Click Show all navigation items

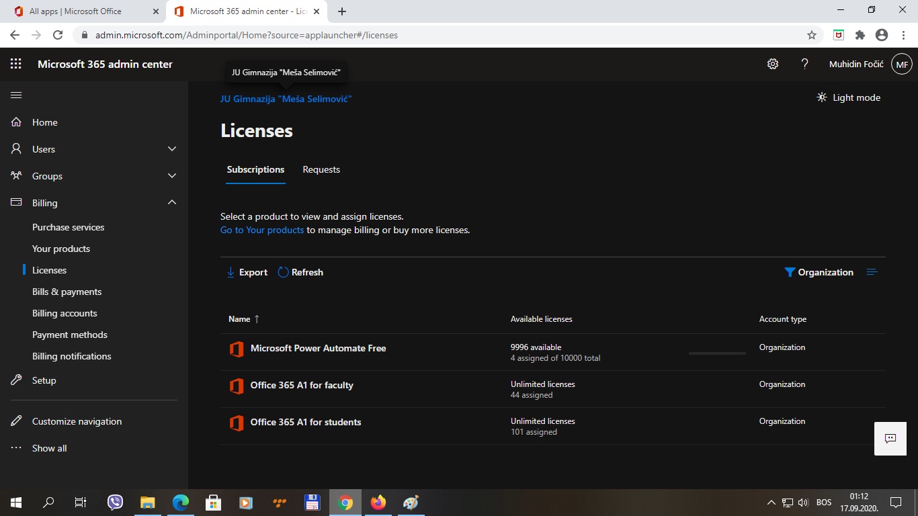coord(50,448)
